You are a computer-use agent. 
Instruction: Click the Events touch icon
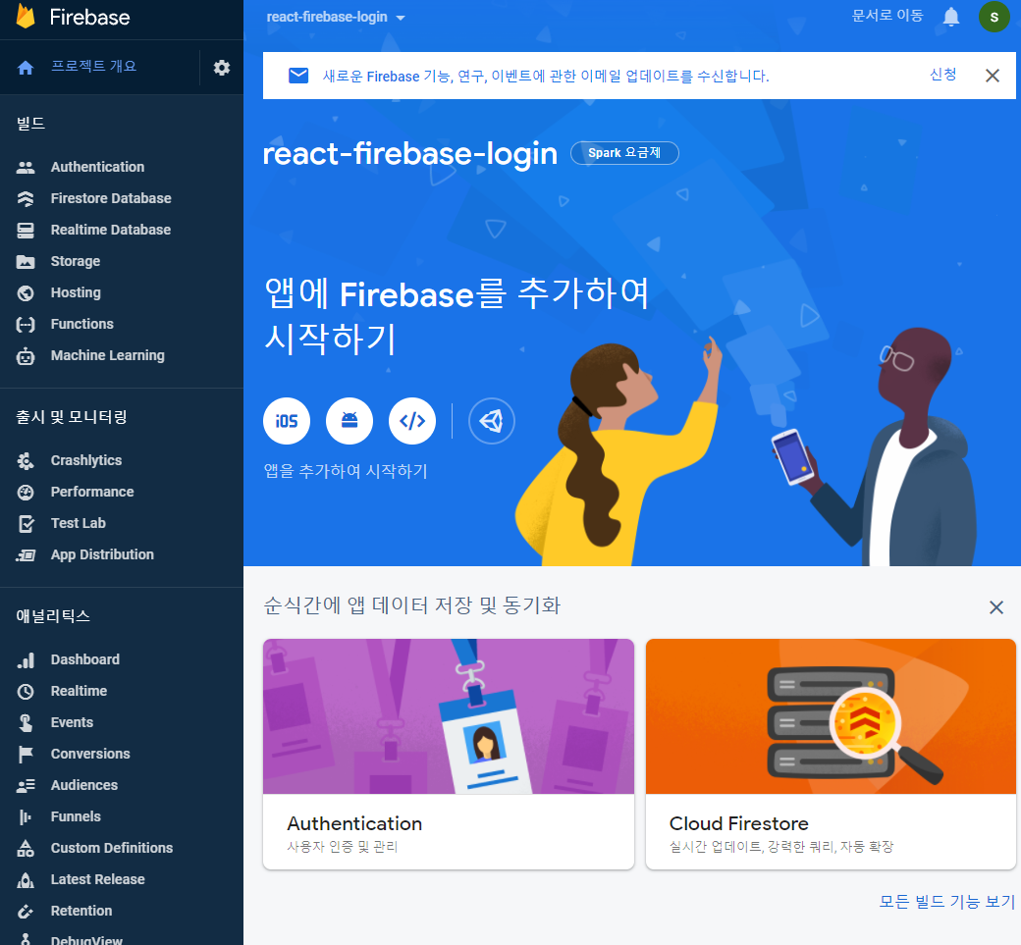(26, 723)
